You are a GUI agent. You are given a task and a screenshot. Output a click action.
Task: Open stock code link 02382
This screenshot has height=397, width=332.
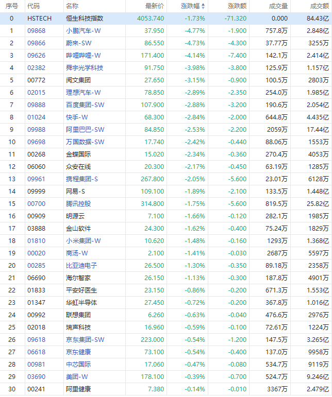pos(36,68)
